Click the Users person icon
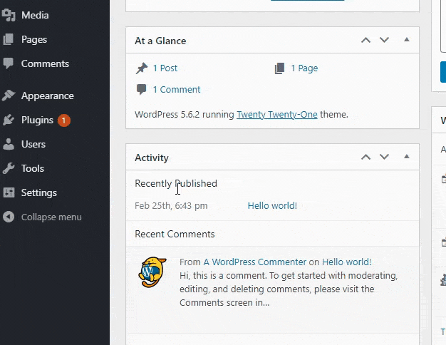Image resolution: width=446 pixels, height=345 pixels. (9, 144)
